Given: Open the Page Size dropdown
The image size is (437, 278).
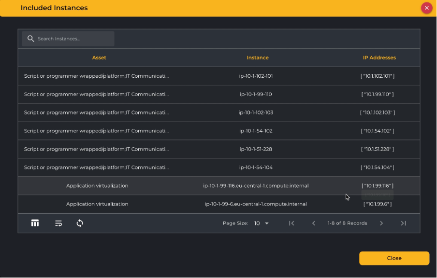Looking at the screenshot, I should coord(262,223).
